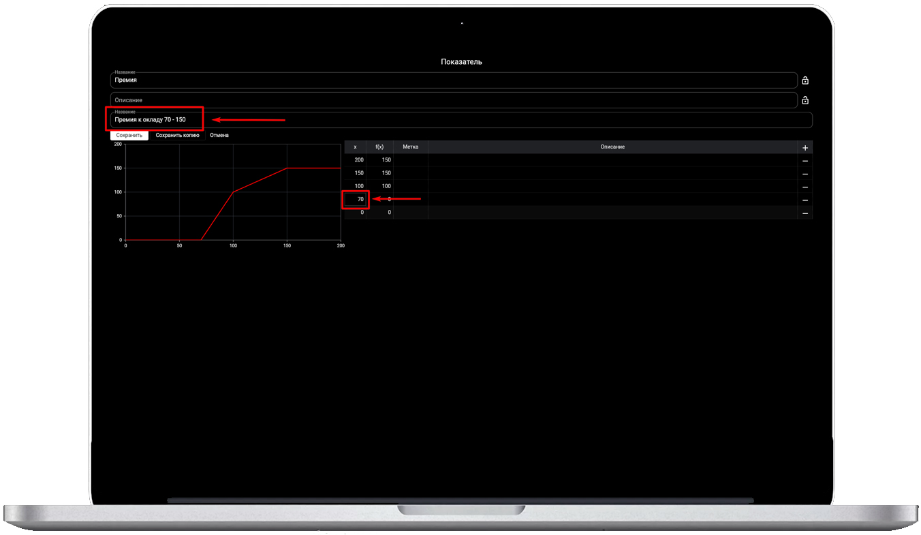Click the Сохранить button
Viewport: 921px width, 535px height.
coord(129,135)
